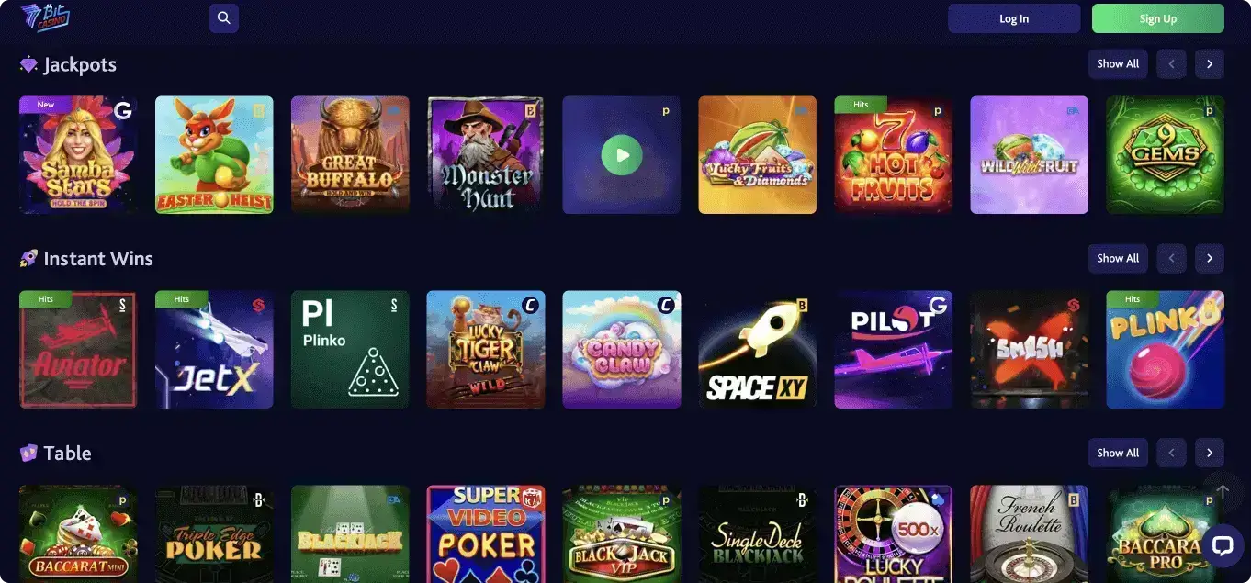
Task: Open the live chat bubble icon
Action: click(x=1223, y=546)
